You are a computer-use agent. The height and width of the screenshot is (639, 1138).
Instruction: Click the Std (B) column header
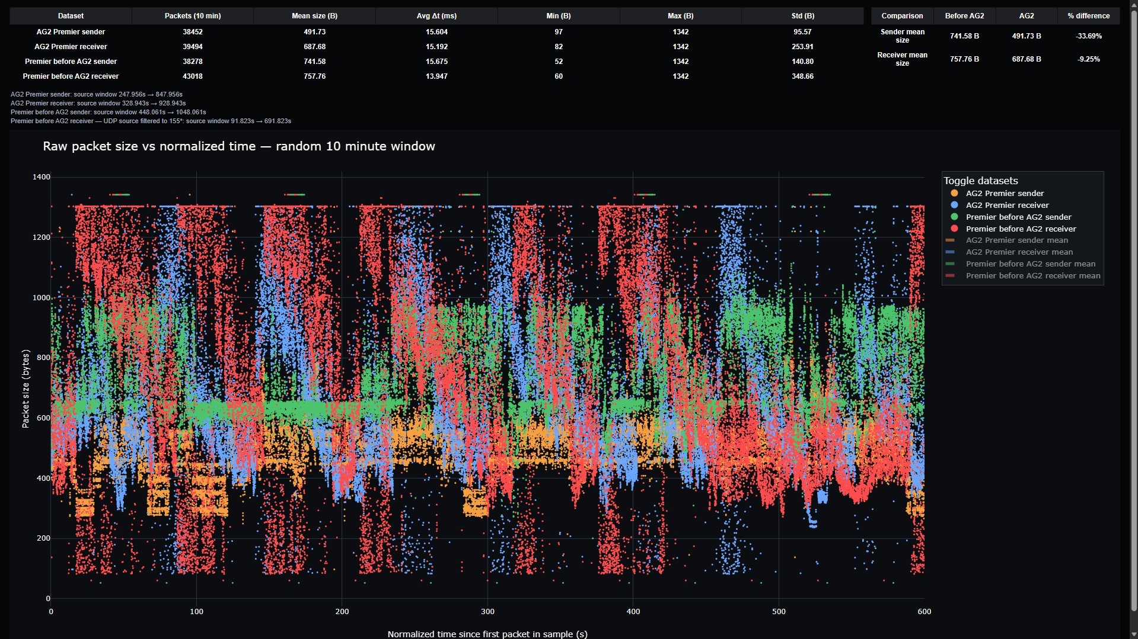pos(802,16)
